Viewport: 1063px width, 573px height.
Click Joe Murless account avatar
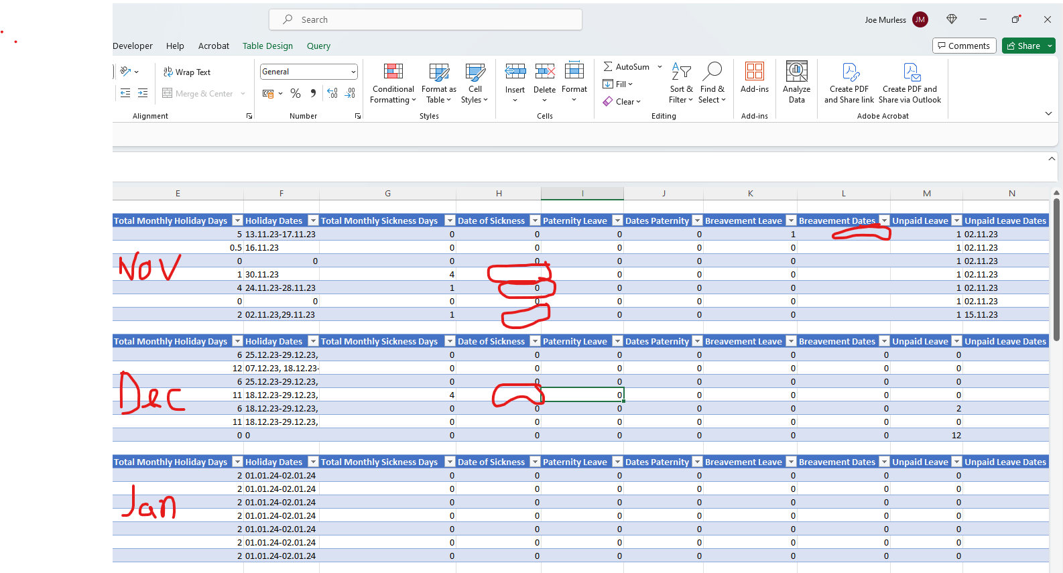point(920,19)
